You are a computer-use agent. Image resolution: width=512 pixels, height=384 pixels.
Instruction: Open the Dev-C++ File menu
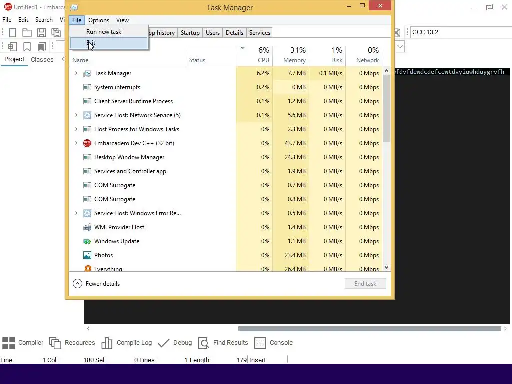7,20
